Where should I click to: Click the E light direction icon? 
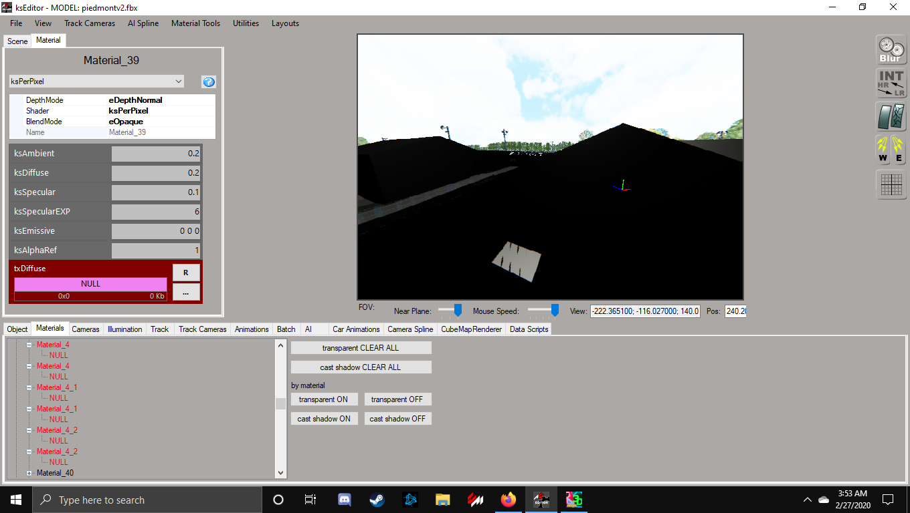899,150
